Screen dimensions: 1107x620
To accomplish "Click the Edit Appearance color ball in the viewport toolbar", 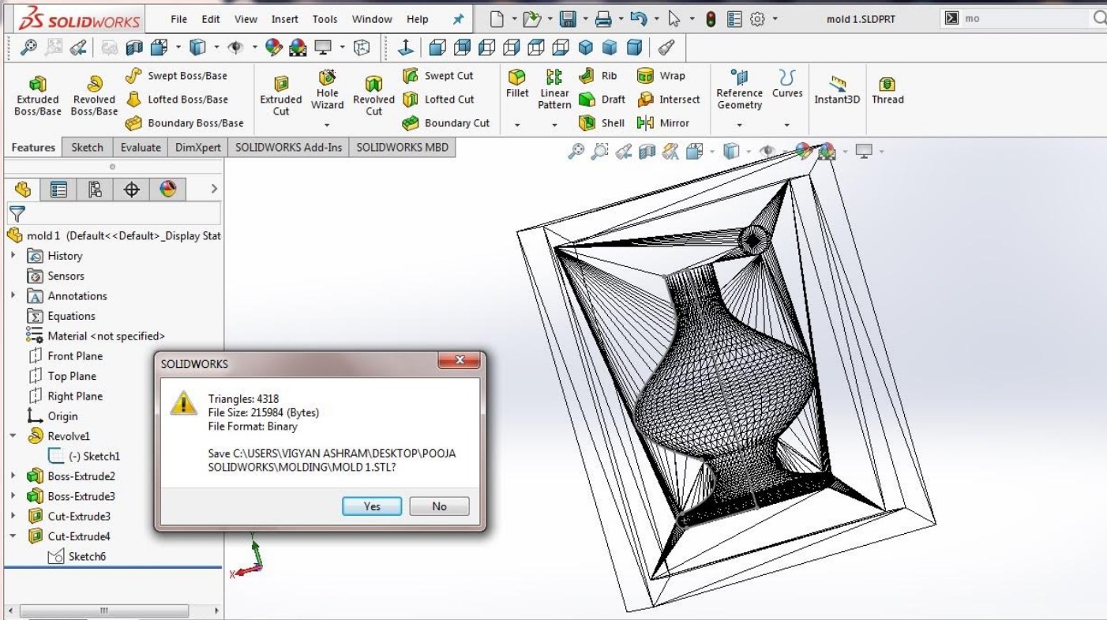I will [803, 151].
